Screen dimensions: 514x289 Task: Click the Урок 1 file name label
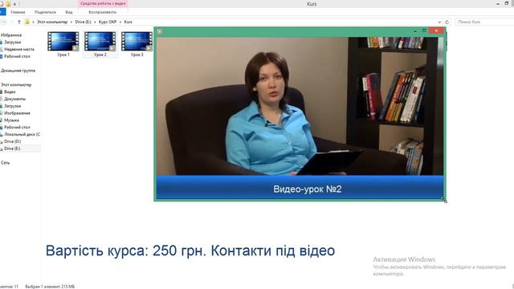(x=63, y=55)
